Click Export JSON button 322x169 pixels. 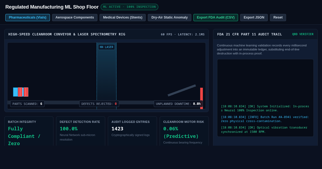click(254, 17)
